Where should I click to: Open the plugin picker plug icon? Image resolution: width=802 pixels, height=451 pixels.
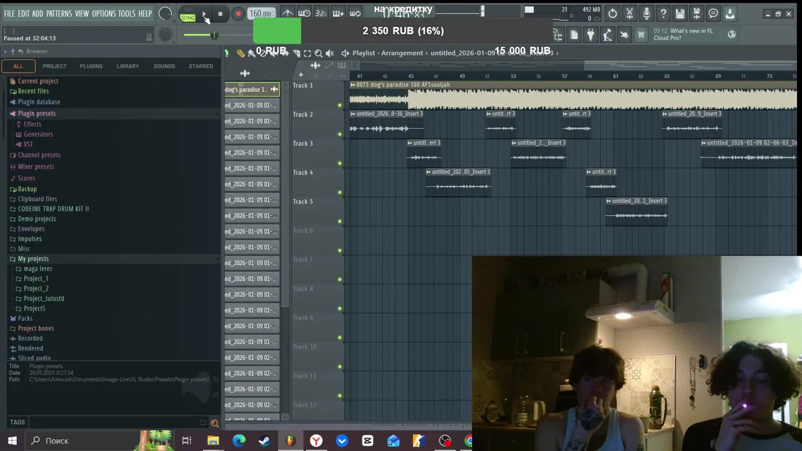tap(590, 35)
